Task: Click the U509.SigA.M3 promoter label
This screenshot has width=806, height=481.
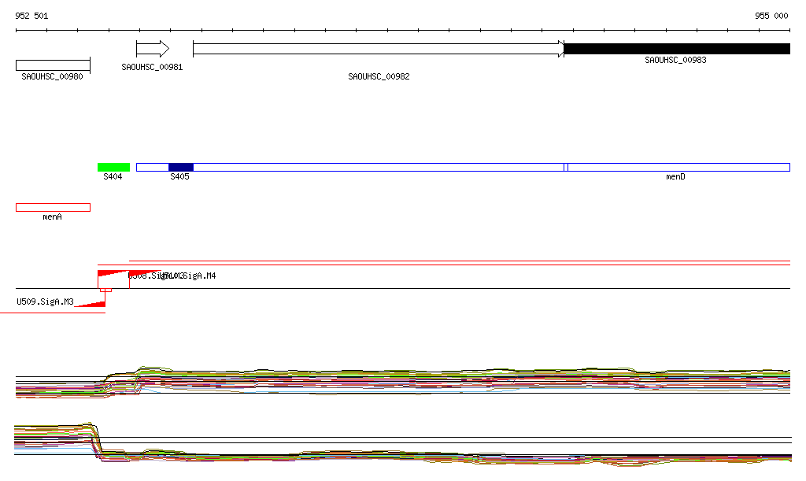Action: tap(45, 302)
